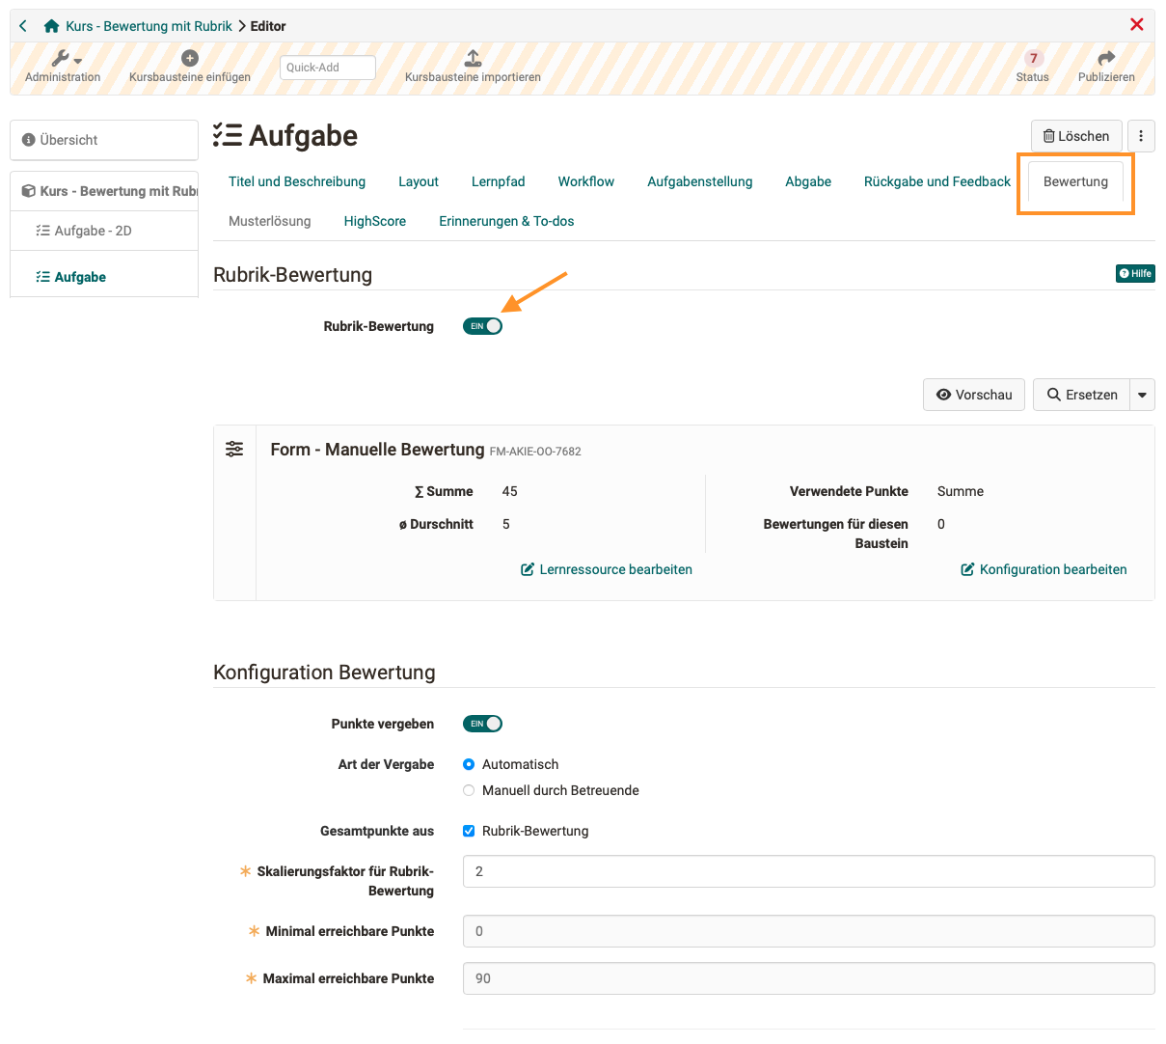
Task: Expand the Administration menu chevron
Action: (x=77, y=59)
